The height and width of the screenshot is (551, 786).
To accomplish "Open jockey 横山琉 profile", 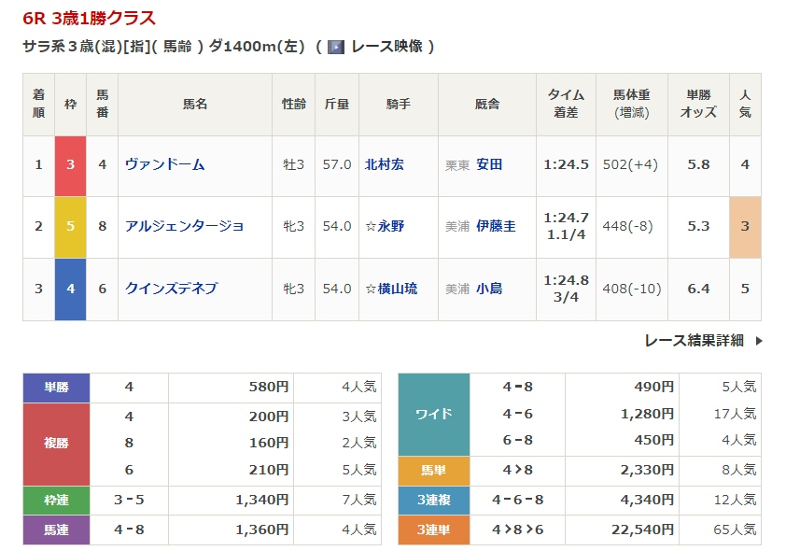I will click(x=397, y=289).
